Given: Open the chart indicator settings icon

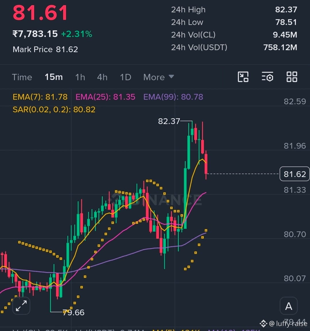Looking at the screenshot, I should [268, 77].
